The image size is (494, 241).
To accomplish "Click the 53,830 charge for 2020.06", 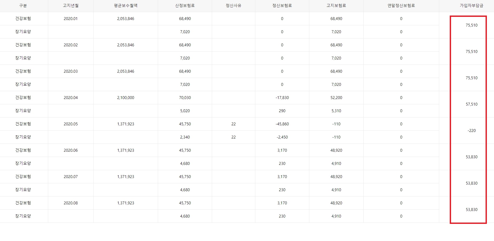I will click(471, 157).
